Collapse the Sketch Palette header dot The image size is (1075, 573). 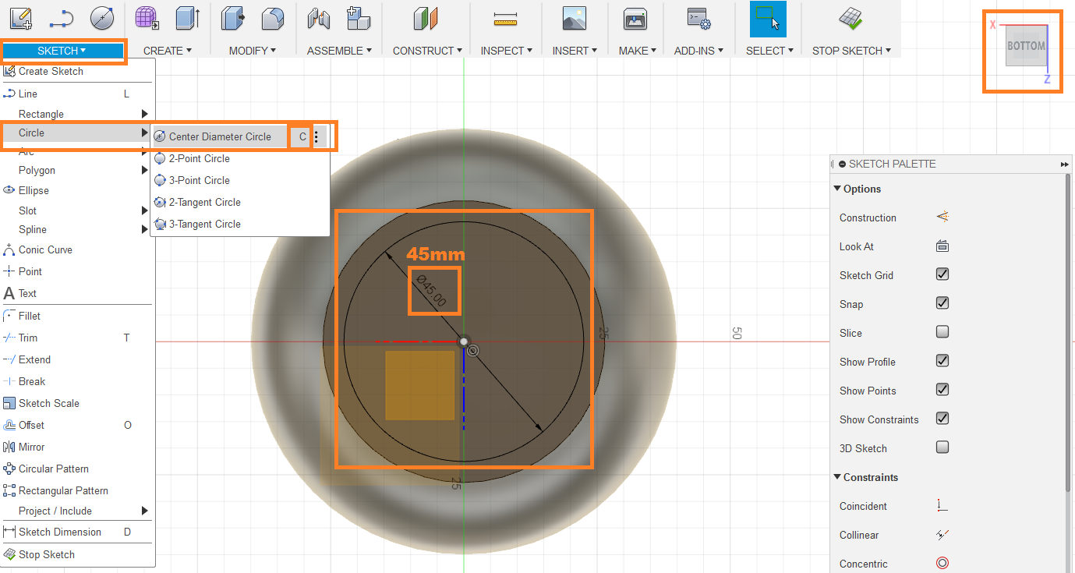tap(843, 164)
